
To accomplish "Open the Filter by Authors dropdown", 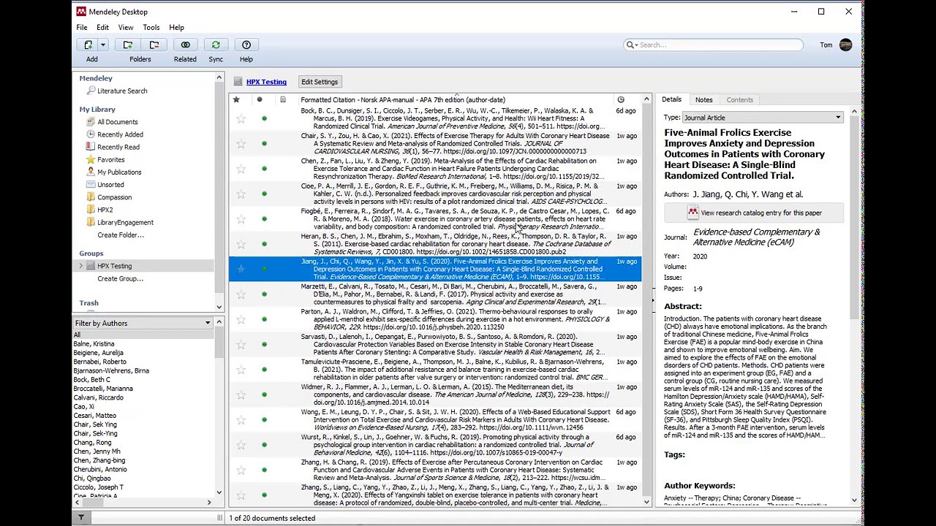I will point(143,323).
